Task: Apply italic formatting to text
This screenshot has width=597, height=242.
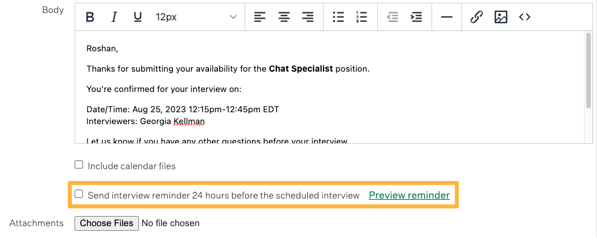Action: (114, 17)
